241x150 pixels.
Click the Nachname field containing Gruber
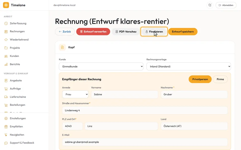[194, 94]
